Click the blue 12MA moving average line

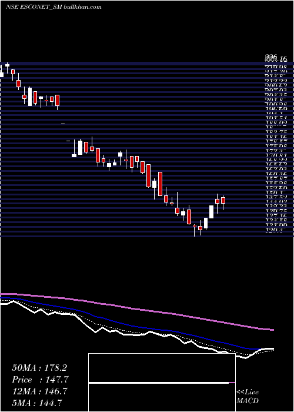pyautogui.click(x=131, y=325)
